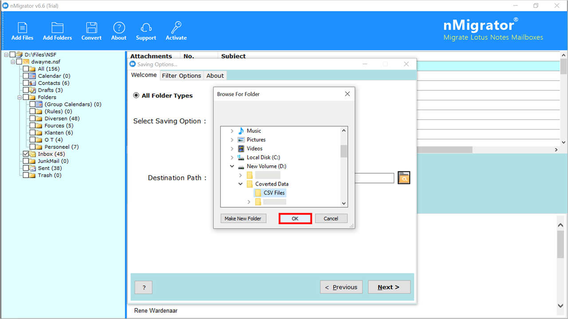Screen dimensions: 568x319
Task: Expand the Videos folder chevron
Action: tap(232, 148)
